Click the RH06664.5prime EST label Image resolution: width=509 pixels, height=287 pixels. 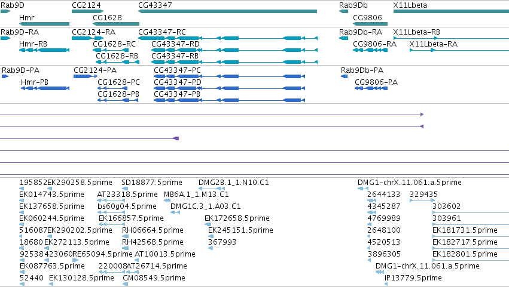[153, 230]
